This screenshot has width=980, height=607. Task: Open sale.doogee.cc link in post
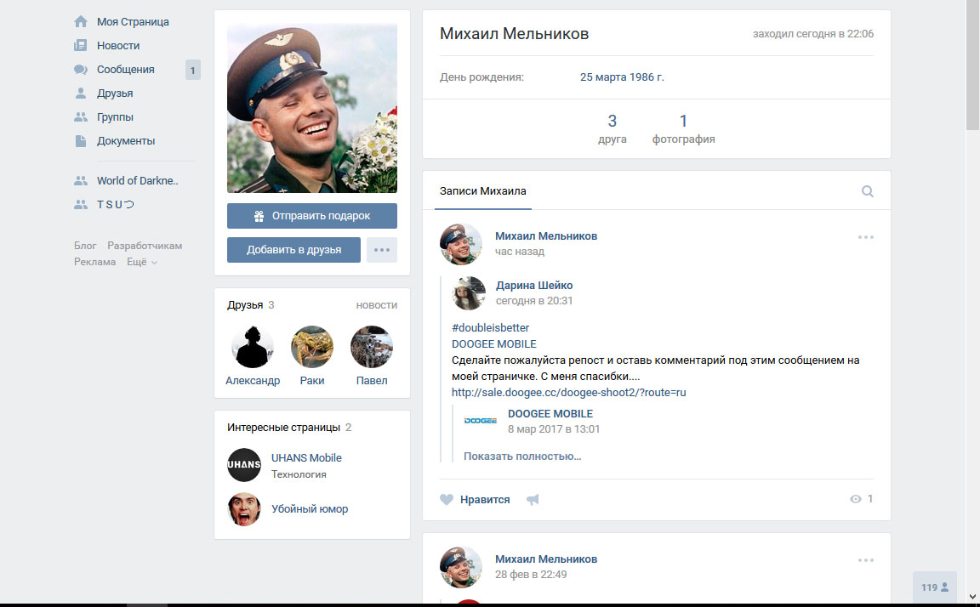coord(569,393)
